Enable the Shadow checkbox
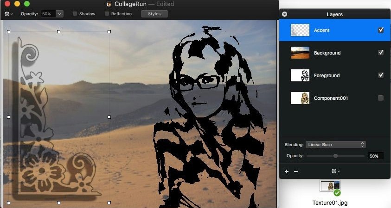 point(75,14)
